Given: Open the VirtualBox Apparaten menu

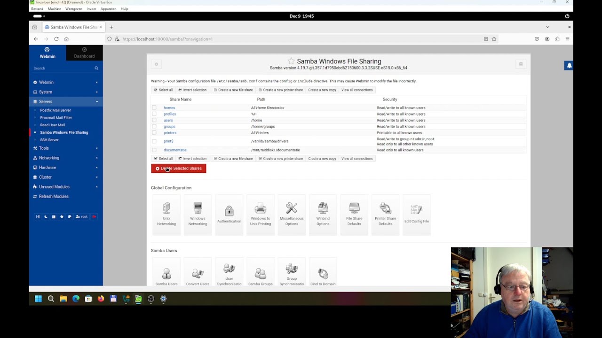Looking at the screenshot, I should tap(108, 8).
